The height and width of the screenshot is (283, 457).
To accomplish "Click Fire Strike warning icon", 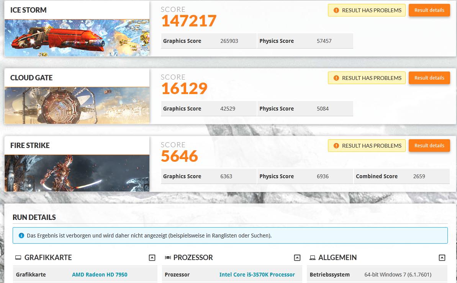I will point(336,146).
